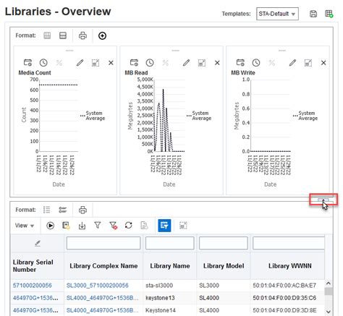
Task: Open the clock date range on MB Write graph
Action: click(x=256, y=63)
